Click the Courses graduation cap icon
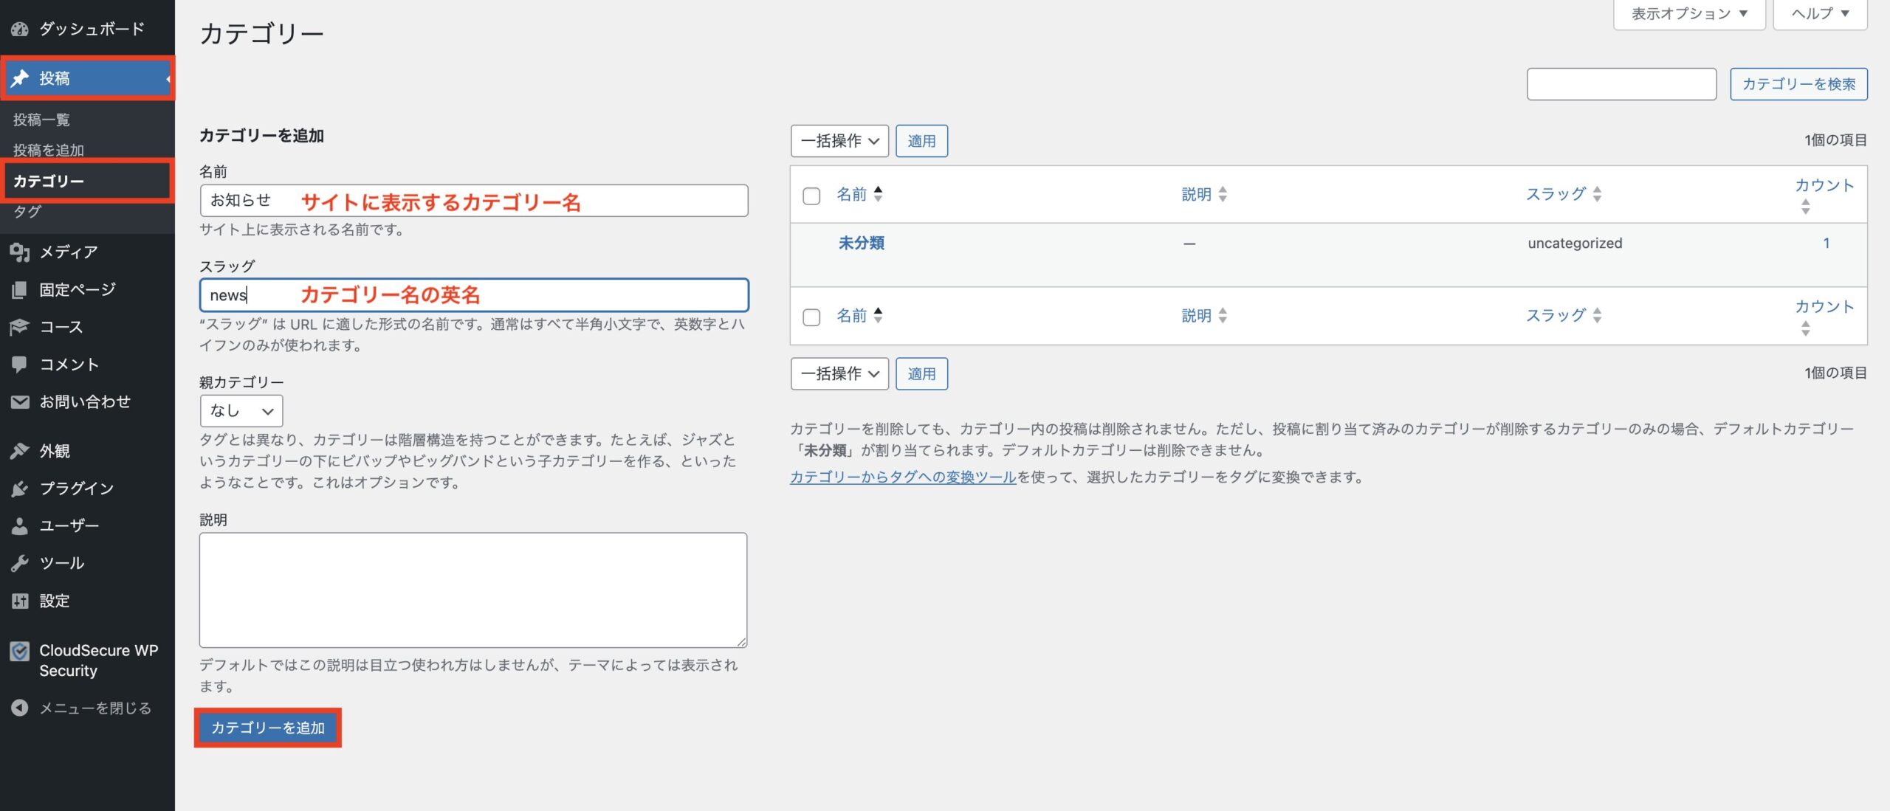 [x=20, y=327]
